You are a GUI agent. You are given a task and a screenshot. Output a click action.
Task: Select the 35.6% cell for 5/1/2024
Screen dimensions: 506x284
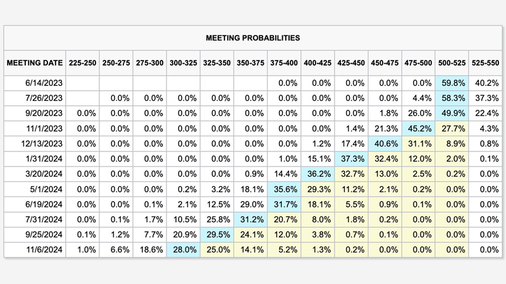[x=284, y=189]
